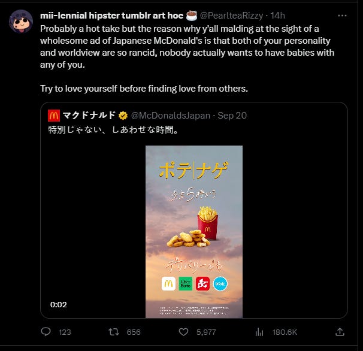Open the author's profile avatar
Screen dimensions: 363x351
point(21,22)
